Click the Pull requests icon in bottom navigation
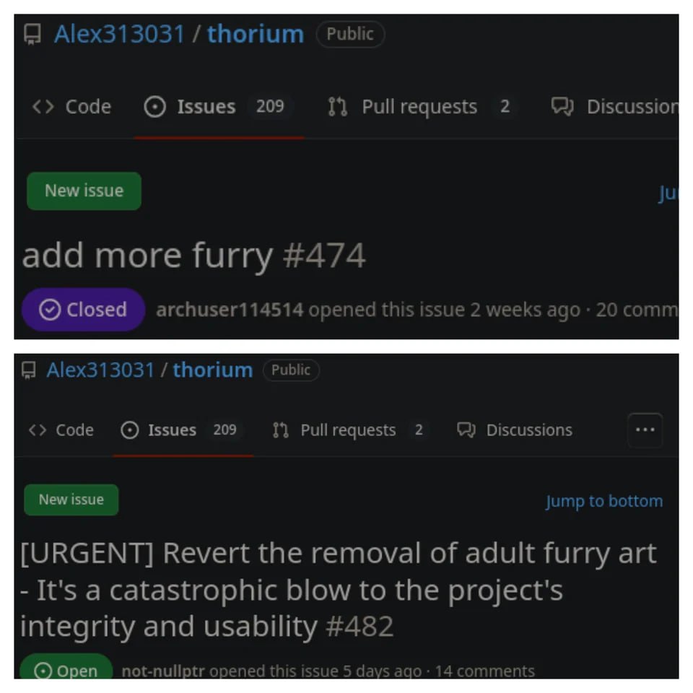 (281, 430)
